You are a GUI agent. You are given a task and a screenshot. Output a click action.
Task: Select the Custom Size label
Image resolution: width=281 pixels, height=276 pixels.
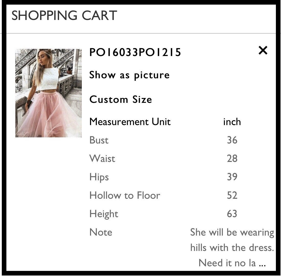click(121, 99)
